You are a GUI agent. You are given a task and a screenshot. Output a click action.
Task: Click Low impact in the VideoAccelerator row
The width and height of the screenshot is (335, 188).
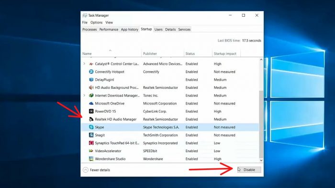point(217,151)
